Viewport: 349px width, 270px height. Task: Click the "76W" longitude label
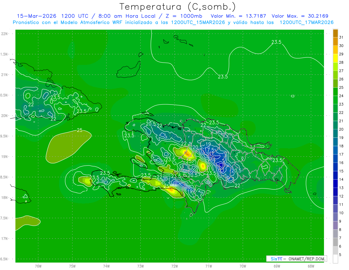pyautogui.click(x=38, y=266)
